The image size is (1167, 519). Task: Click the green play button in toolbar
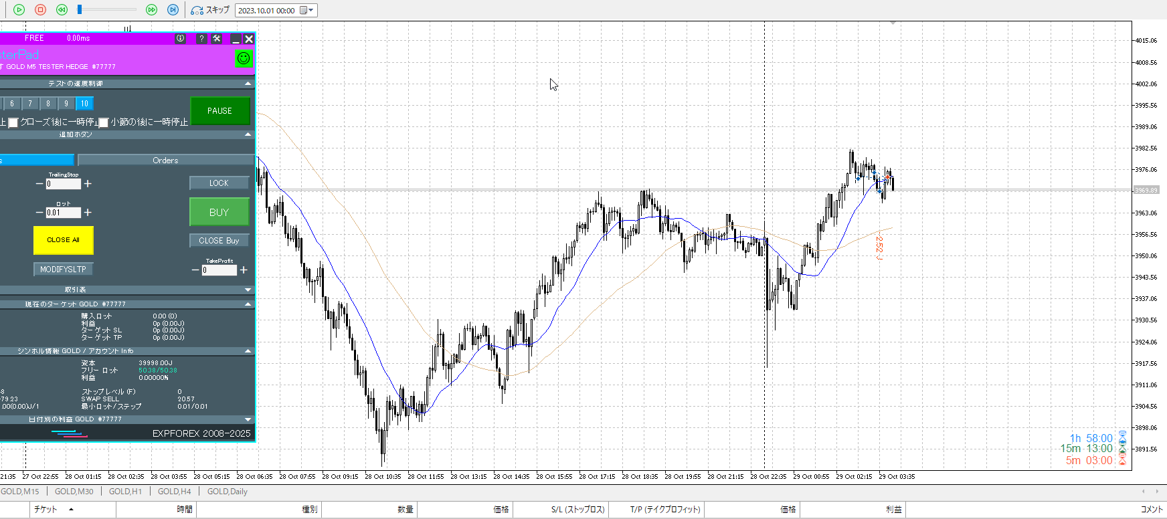[x=19, y=10]
